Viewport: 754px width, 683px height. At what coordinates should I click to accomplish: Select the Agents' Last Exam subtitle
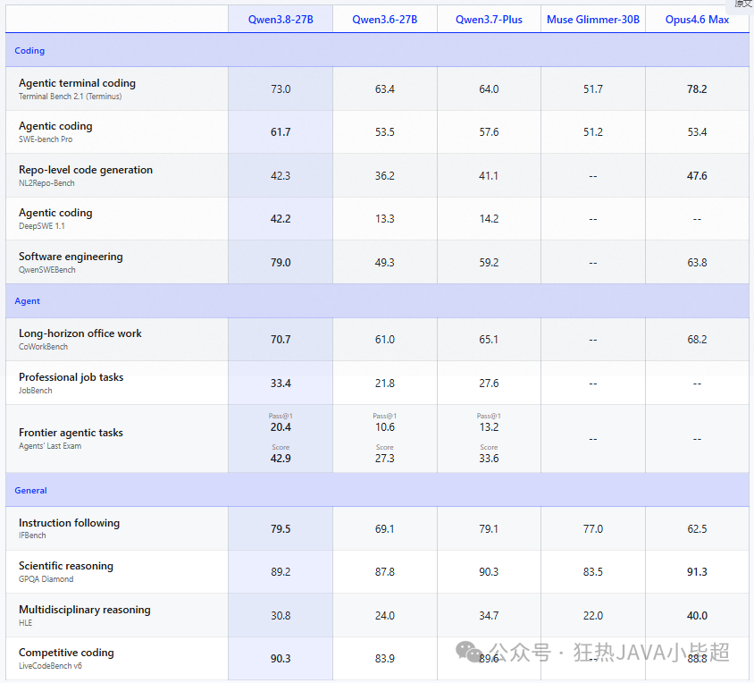pos(50,446)
